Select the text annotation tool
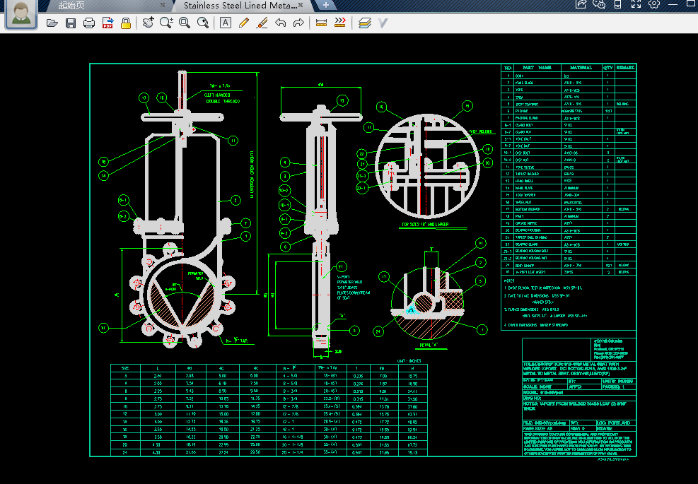This screenshot has height=484, width=698. pos(226,23)
